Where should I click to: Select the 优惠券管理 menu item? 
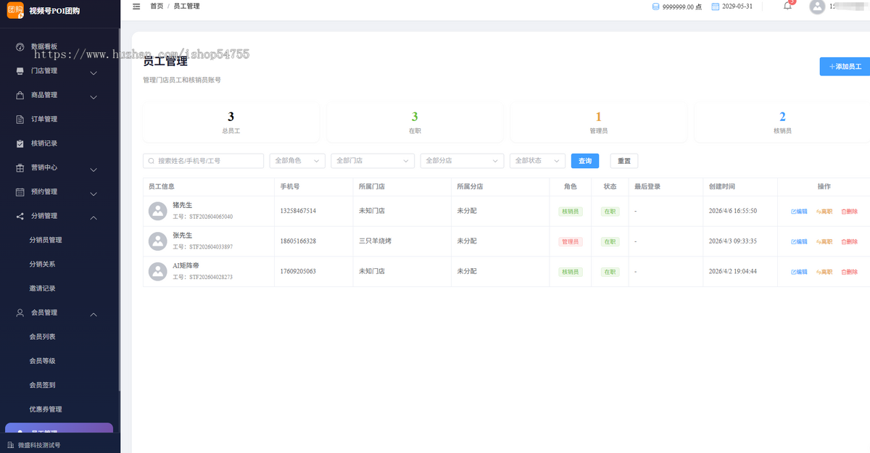pos(46,410)
